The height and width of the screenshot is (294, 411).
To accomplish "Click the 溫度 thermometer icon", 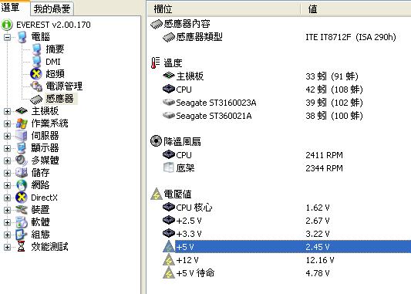I will (x=155, y=63).
